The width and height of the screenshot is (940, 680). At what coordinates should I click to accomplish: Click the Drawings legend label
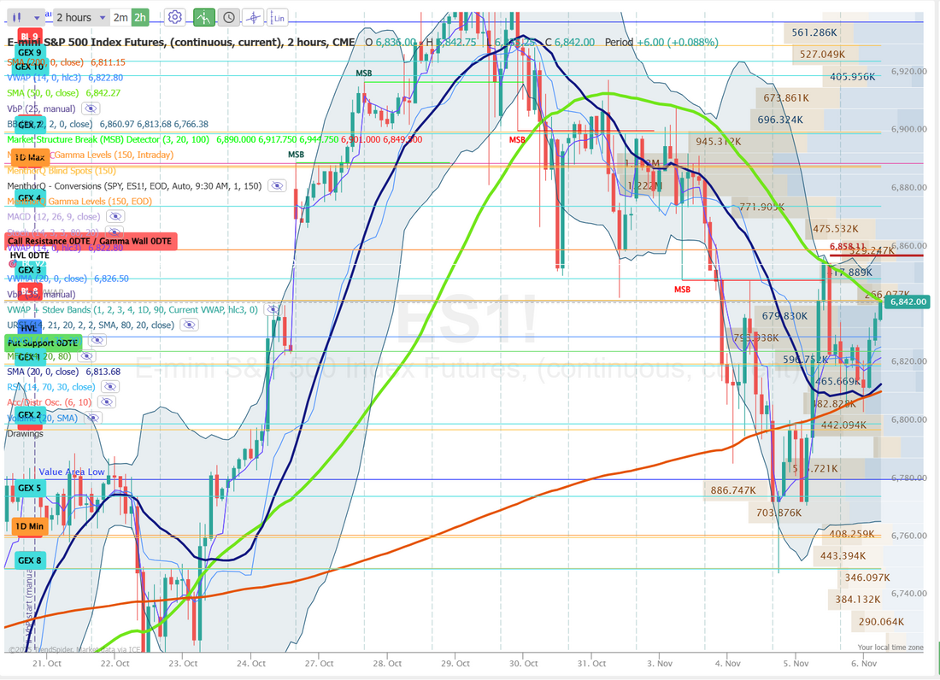[25, 434]
